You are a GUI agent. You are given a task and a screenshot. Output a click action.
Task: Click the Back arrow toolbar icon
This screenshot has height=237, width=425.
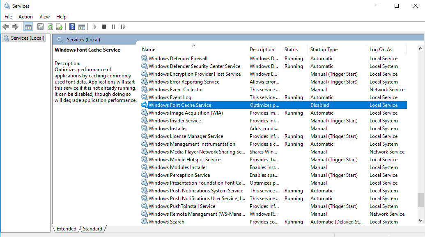point(6,27)
